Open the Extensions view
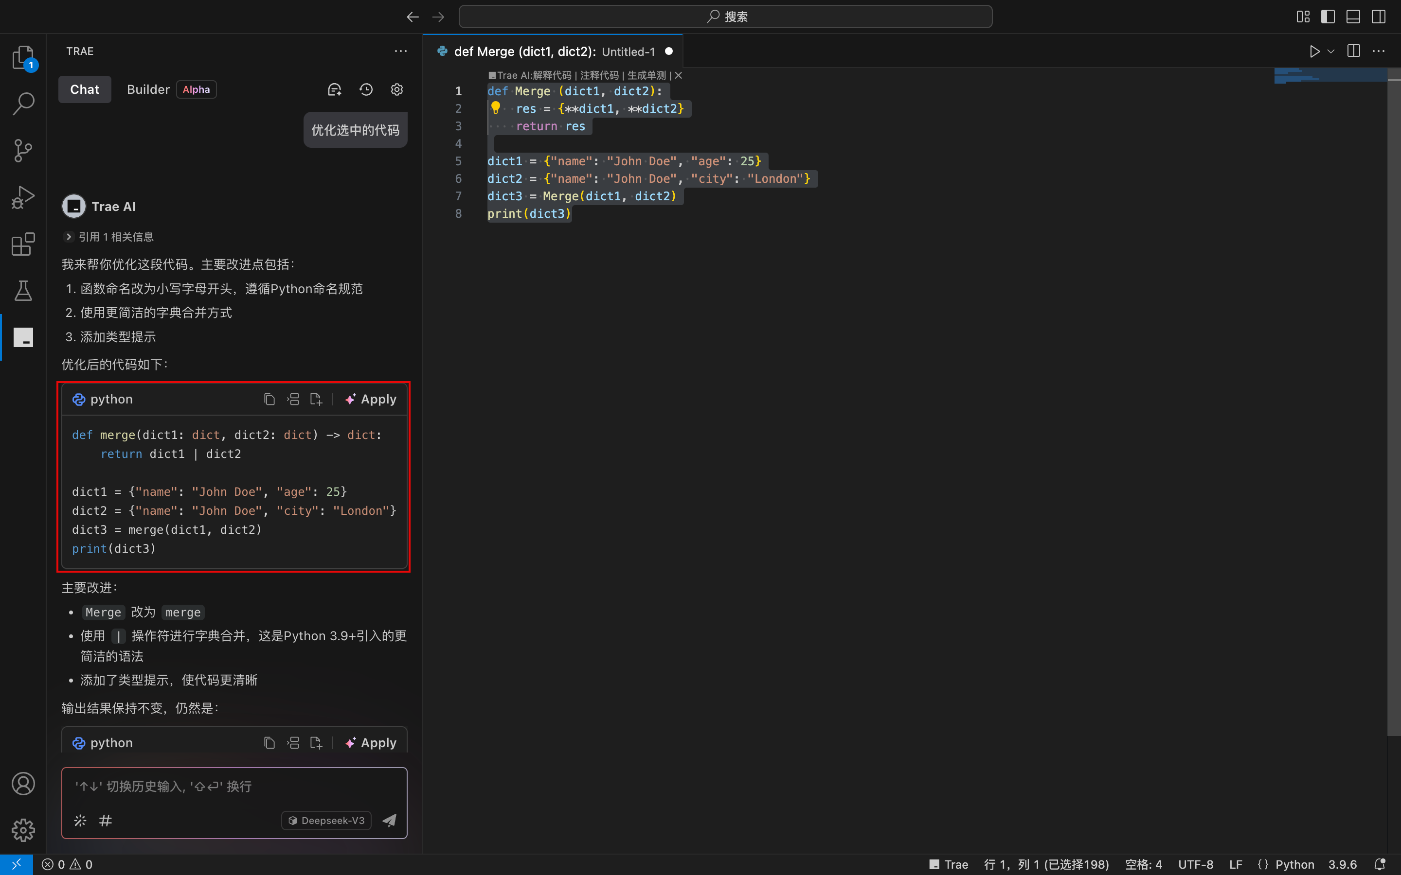 pos(23,244)
